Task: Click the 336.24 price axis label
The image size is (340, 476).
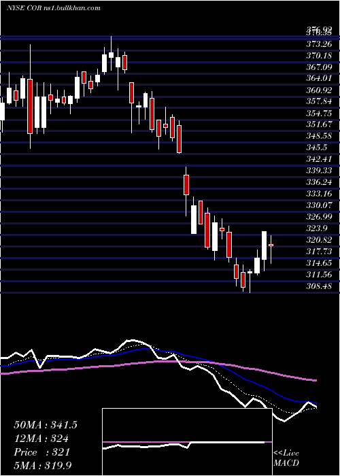Action: (x=319, y=182)
